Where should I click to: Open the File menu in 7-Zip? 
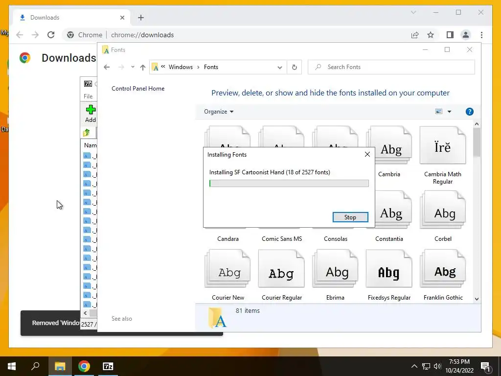pyautogui.click(x=88, y=96)
